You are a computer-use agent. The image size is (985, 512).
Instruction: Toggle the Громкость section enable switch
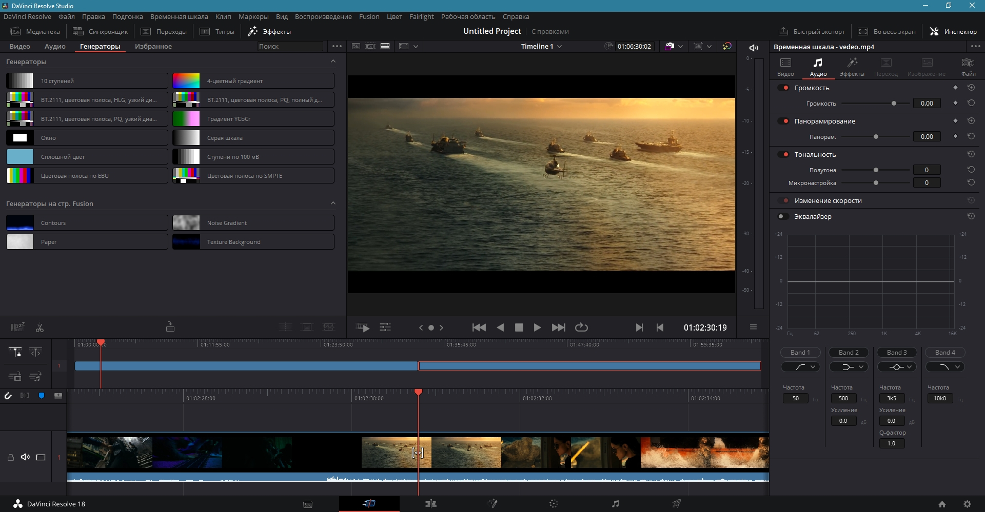pos(783,88)
